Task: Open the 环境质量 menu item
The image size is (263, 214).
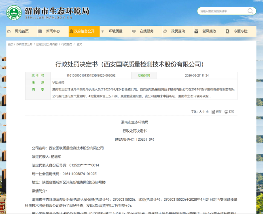Action: (115, 31)
